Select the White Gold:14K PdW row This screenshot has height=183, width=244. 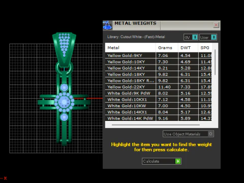click(x=159, y=118)
